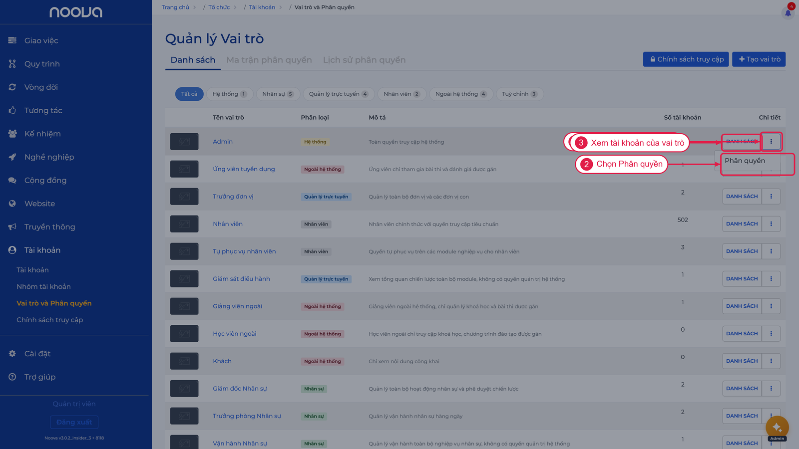Click the Tạo vai trò button
This screenshot has height=449, width=799.
tap(759, 59)
